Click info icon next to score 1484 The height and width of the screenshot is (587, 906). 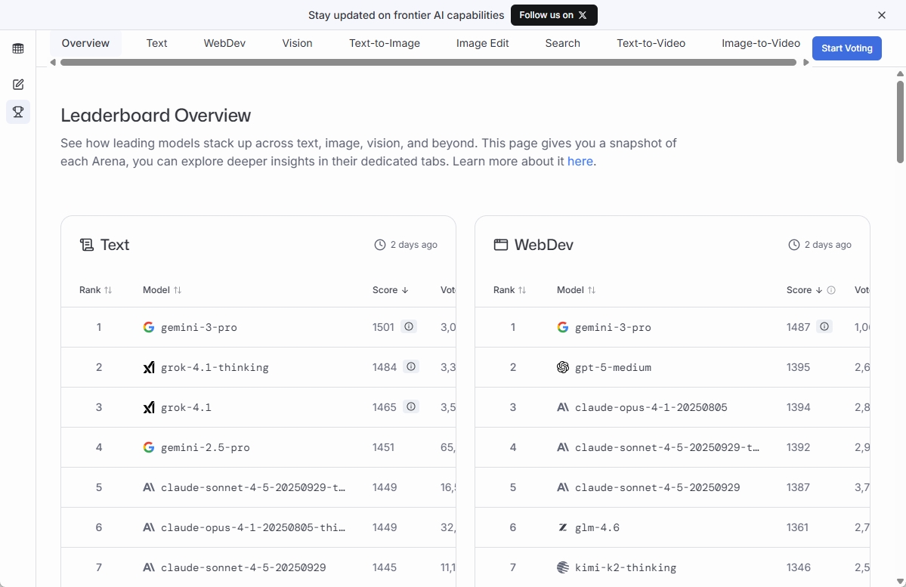click(x=411, y=367)
